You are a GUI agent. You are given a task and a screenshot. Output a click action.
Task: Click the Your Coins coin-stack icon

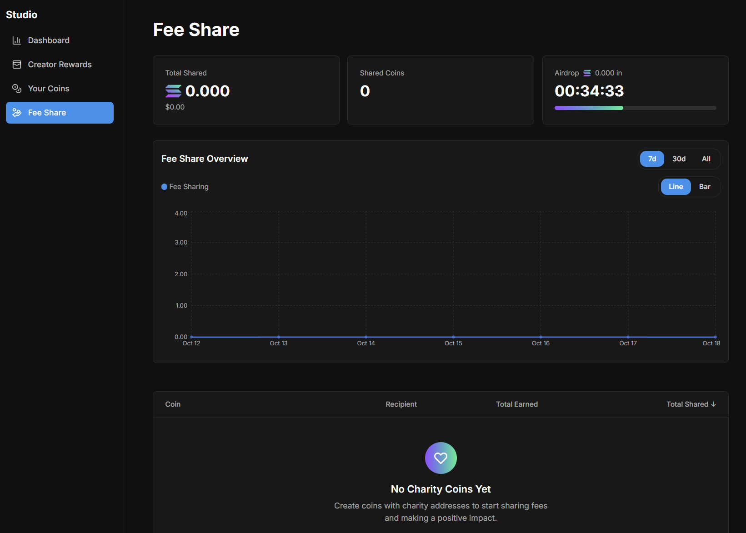pos(17,88)
